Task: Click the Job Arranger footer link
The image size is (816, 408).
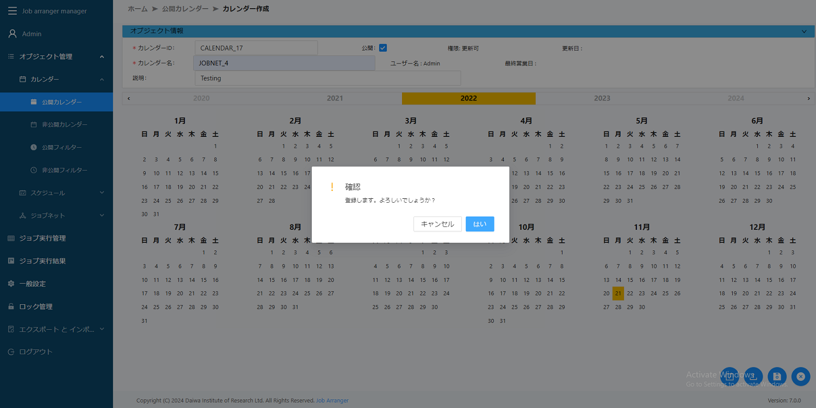Action: point(332,400)
